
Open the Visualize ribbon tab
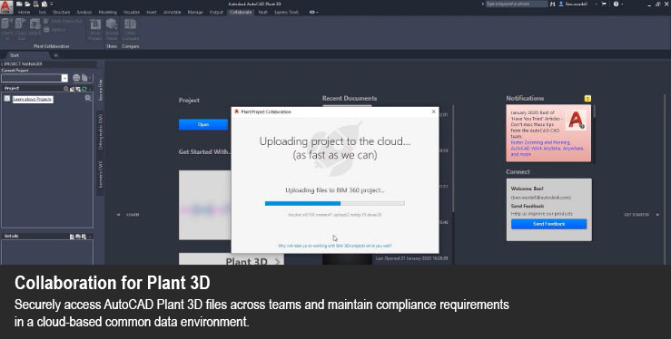[x=132, y=13]
